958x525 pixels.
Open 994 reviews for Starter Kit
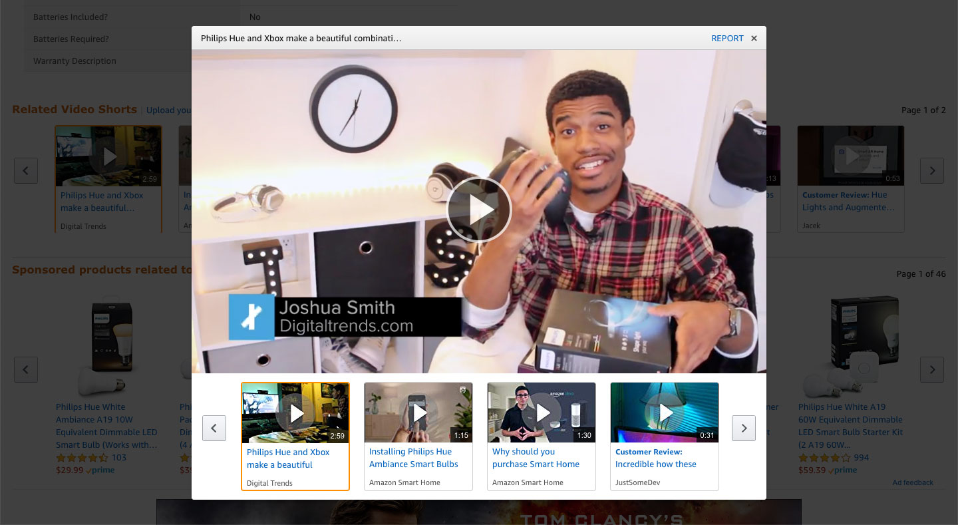[x=862, y=458]
